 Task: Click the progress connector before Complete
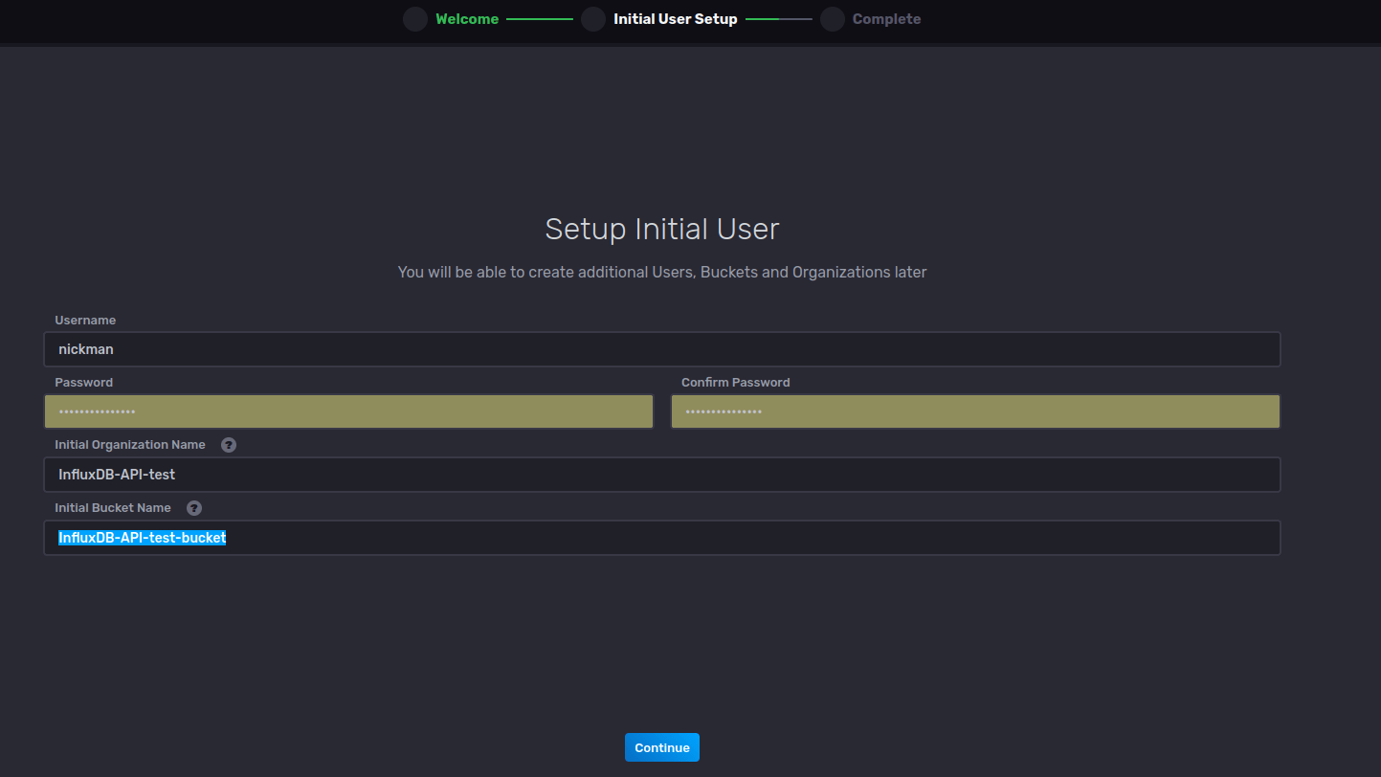coord(779,19)
